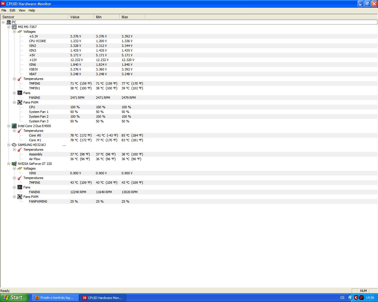The height and width of the screenshot is (302, 378).
Task: Collapse the MSI MS-7267 node
Action: [x=9, y=27]
